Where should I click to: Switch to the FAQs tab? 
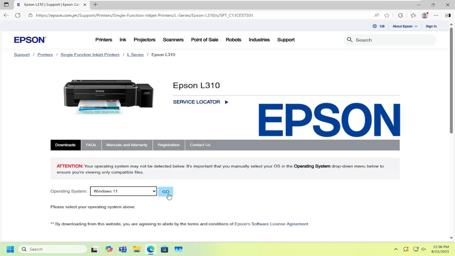tap(91, 145)
